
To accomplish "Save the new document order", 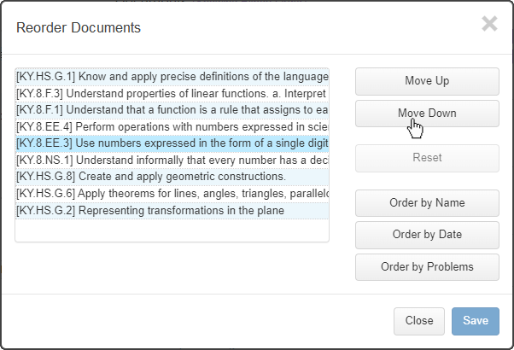I will click(476, 321).
